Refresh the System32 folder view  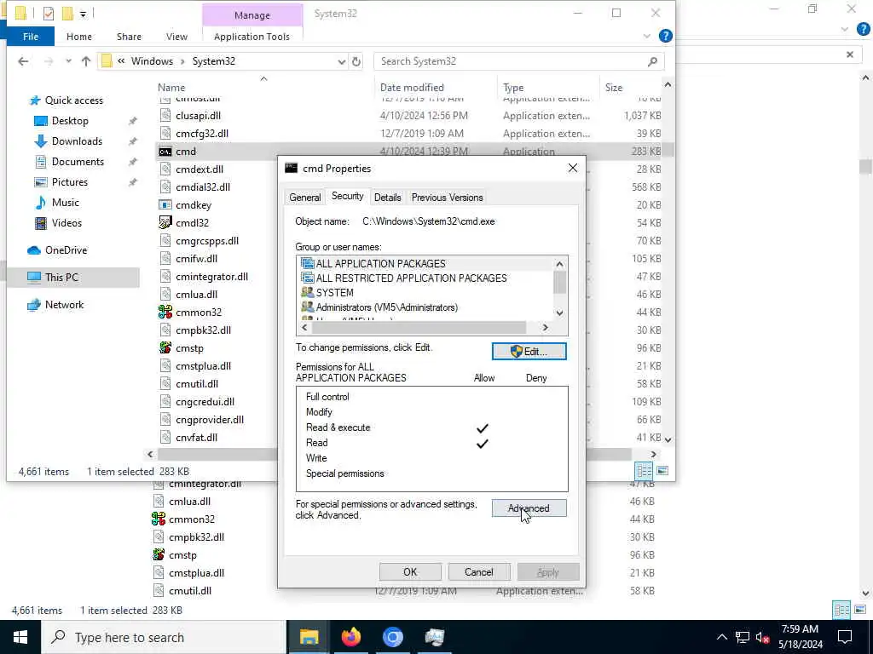(356, 61)
